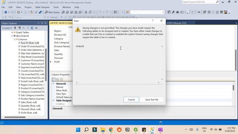Collapse the dbo.Orders$ tree node

click(12, 36)
